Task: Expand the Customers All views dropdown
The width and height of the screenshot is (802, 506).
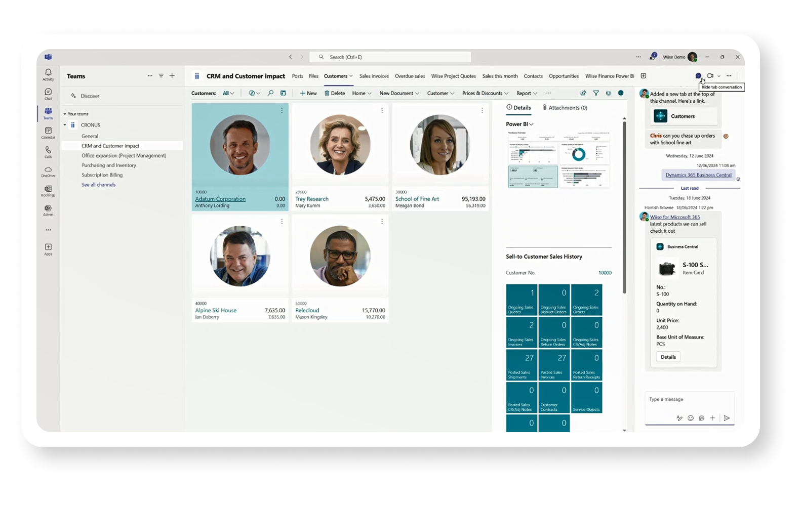Action: coord(228,93)
